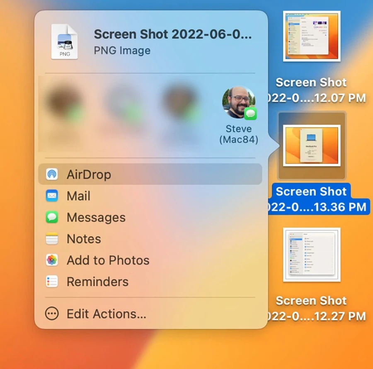This screenshot has width=373, height=369.
Task: Click the 'Screen Shot 2022-06-0...' share title
Action: coord(173,34)
